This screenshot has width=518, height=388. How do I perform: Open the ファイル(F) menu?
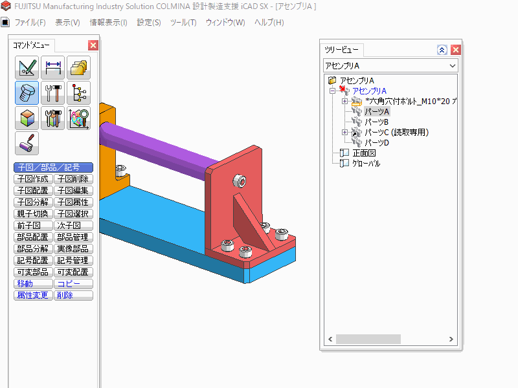click(30, 23)
